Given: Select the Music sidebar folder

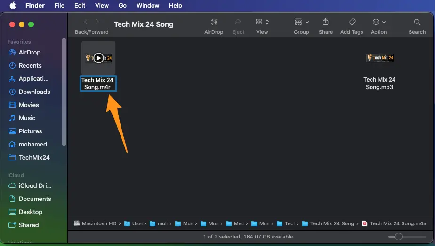Looking at the screenshot, I should pyautogui.click(x=27, y=118).
